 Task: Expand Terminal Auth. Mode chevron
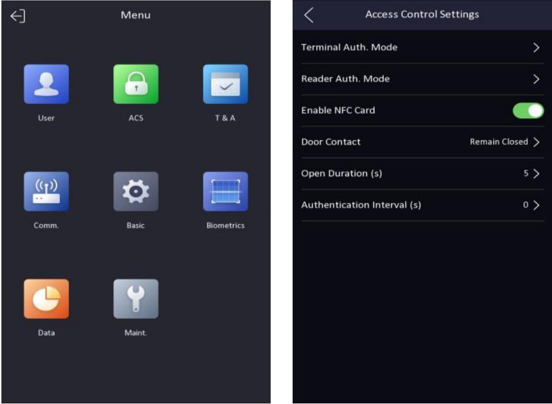(x=536, y=47)
